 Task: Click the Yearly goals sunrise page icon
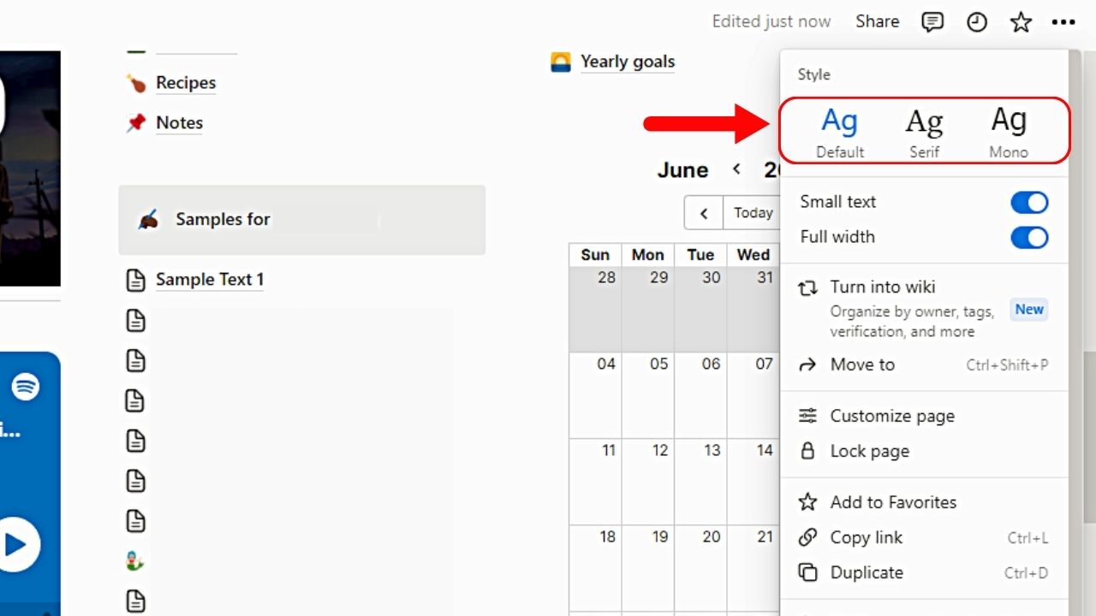point(560,61)
